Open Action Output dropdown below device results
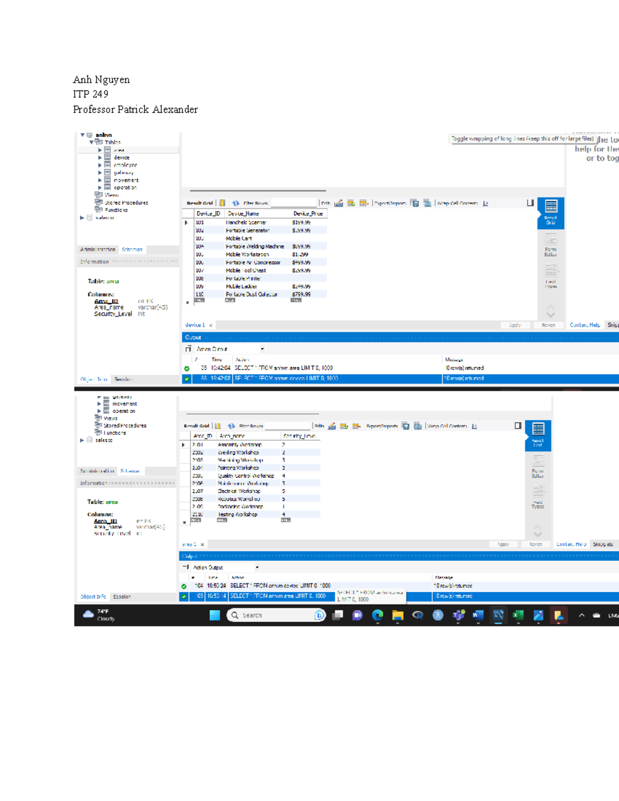619x801 pixels. tap(262, 349)
